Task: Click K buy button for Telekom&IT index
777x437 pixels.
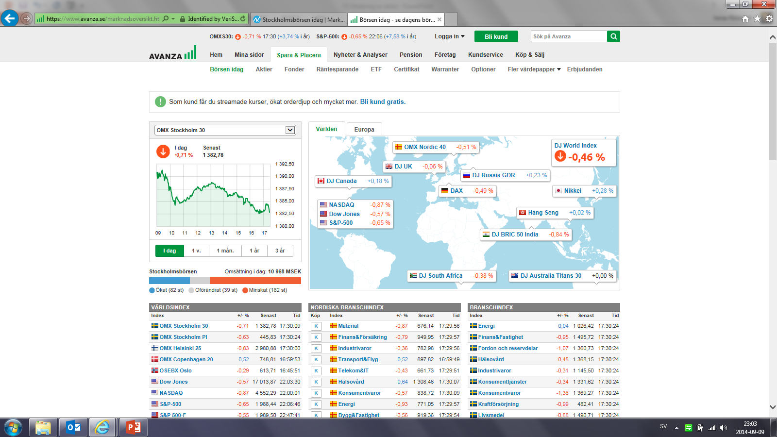Action: point(316,371)
